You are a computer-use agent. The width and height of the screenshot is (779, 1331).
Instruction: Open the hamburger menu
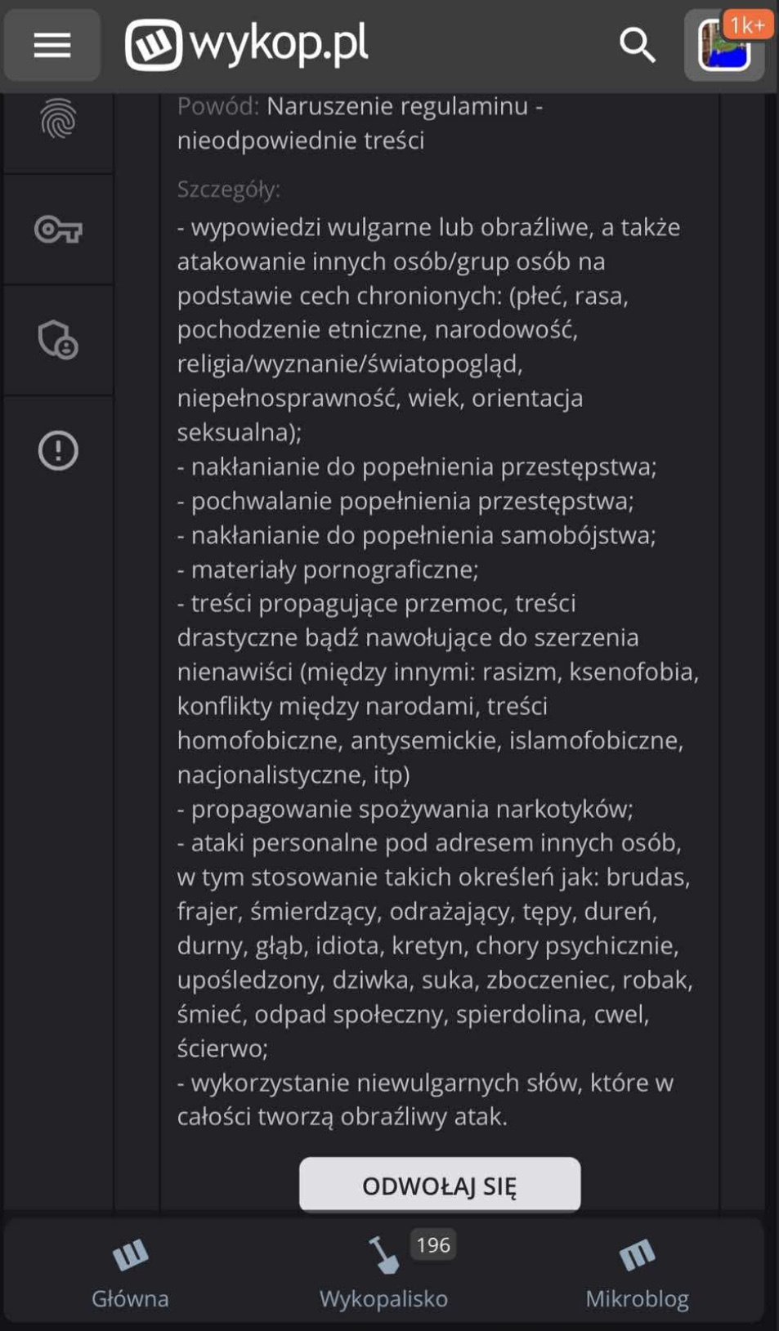tap(51, 45)
